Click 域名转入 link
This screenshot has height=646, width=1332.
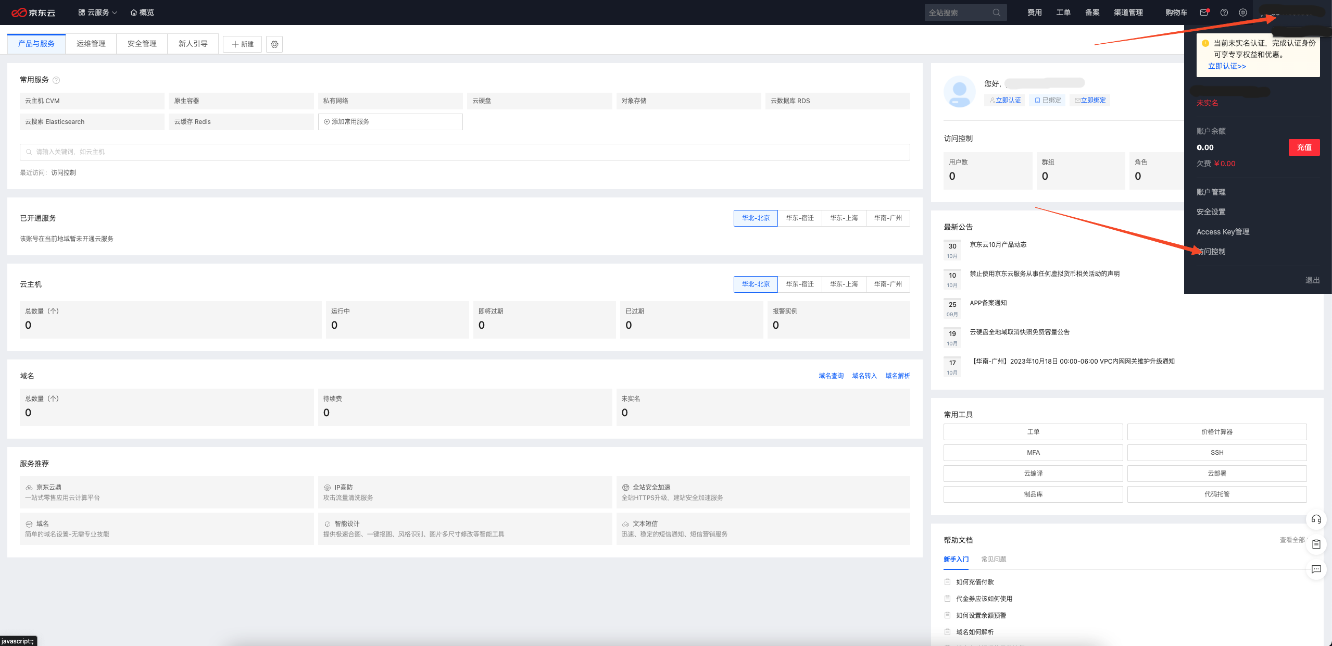(x=864, y=376)
